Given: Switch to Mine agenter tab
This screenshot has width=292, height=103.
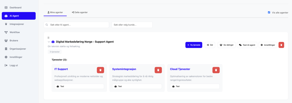Looking at the screenshot, I should [x=55, y=13].
